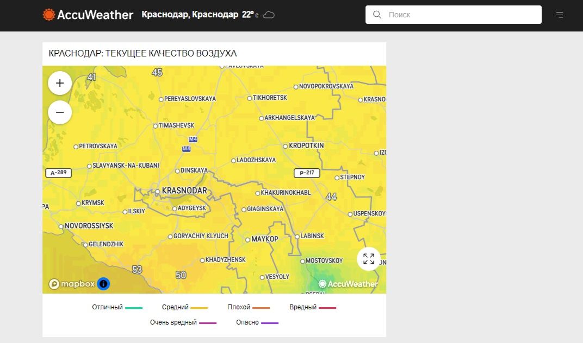Viewport: 583px width, 343px height.
Task: Select Krasnodar city marker on map
Action: tap(158, 192)
